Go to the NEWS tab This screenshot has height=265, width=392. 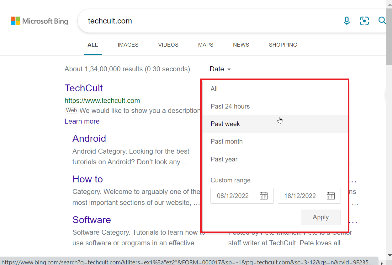[241, 45]
